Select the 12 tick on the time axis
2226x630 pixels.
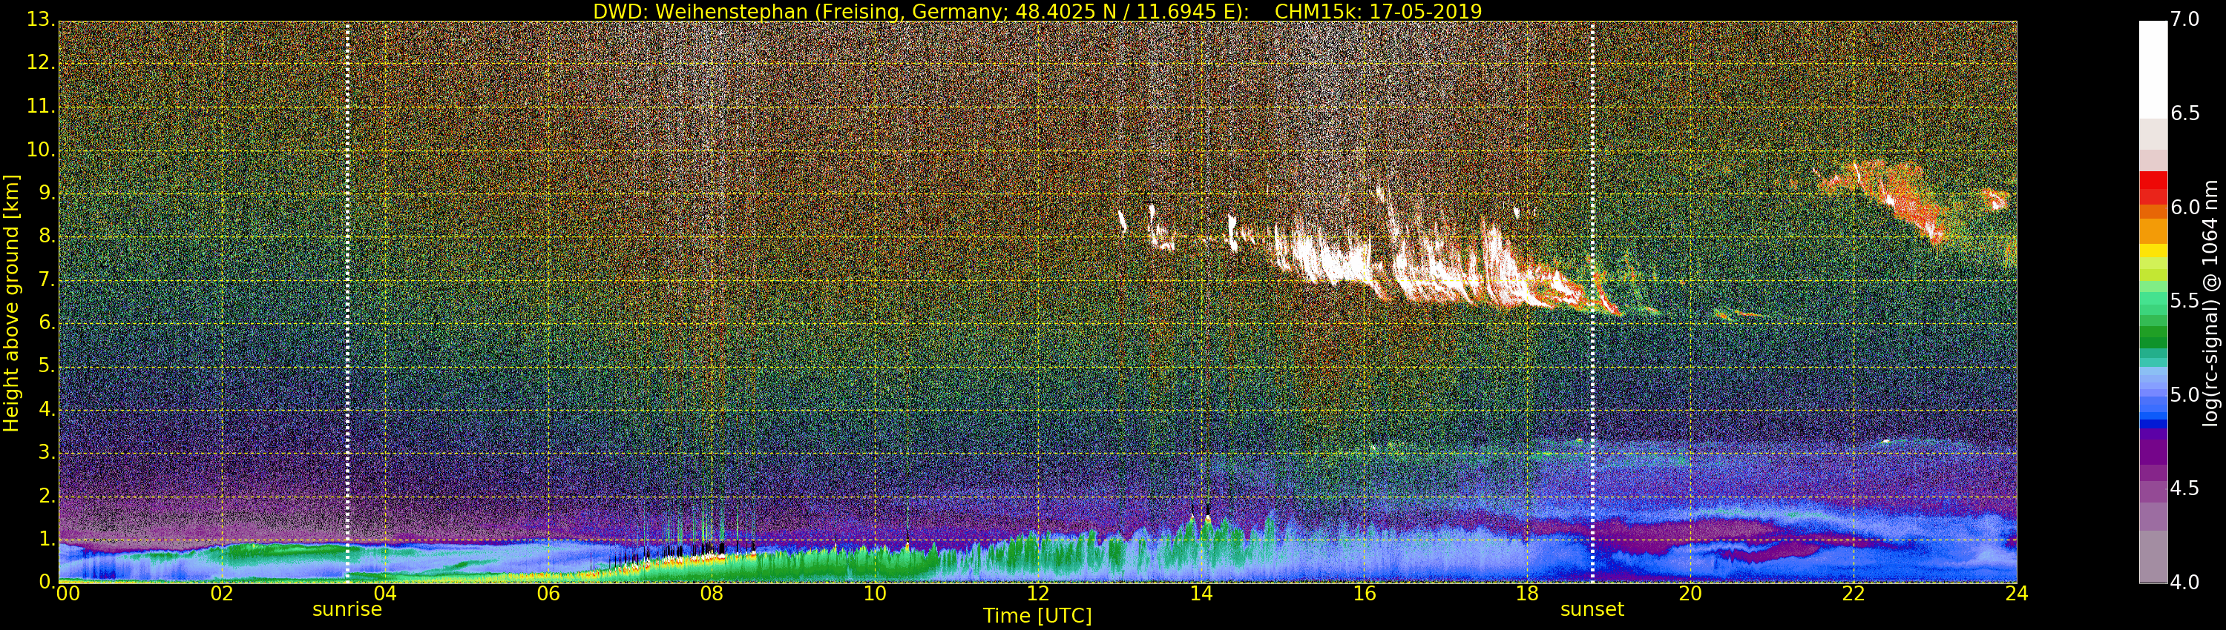point(1038,594)
